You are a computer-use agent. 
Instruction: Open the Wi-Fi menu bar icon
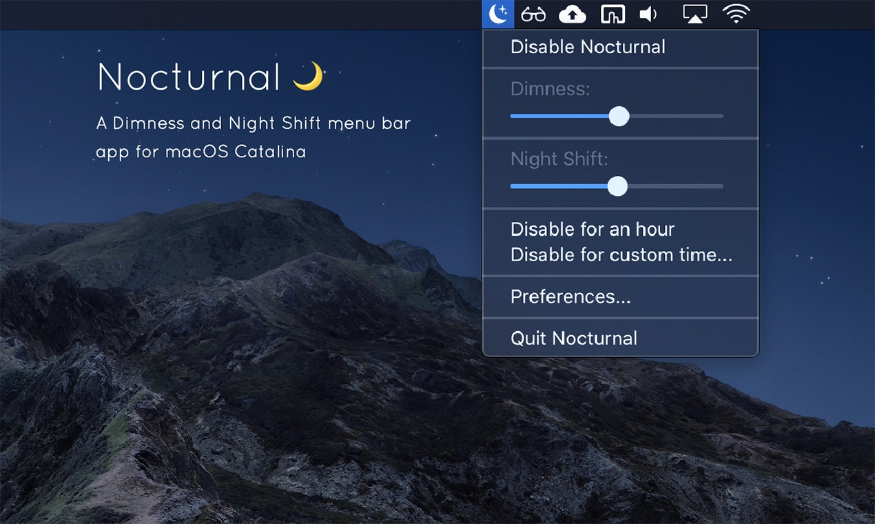click(736, 13)
